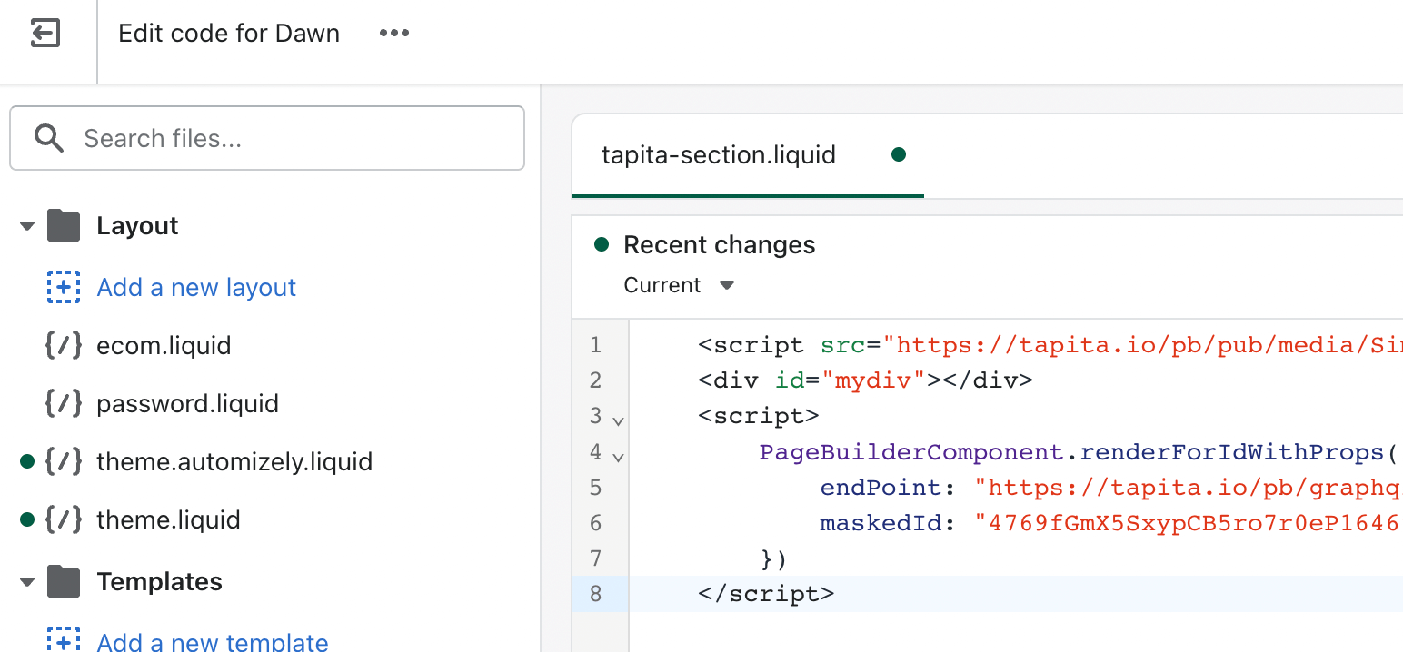Collapse the Layout folder arrow
Viewport: 1403px width, 652px height.
27,226
